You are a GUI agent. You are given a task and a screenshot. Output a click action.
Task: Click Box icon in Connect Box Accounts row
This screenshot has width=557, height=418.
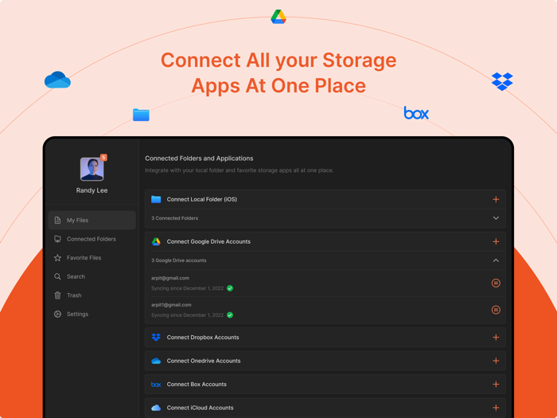[156, 385]
